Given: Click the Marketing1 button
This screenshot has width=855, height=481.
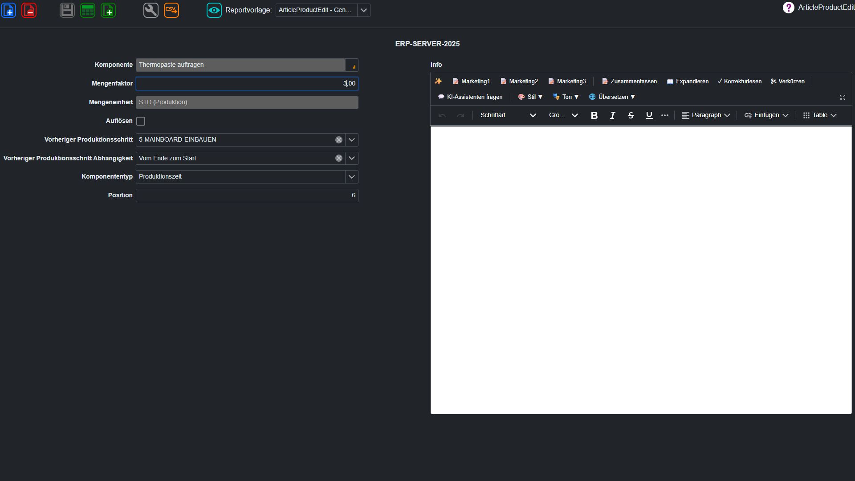Looking at the screenshot, I should point(471,81).
